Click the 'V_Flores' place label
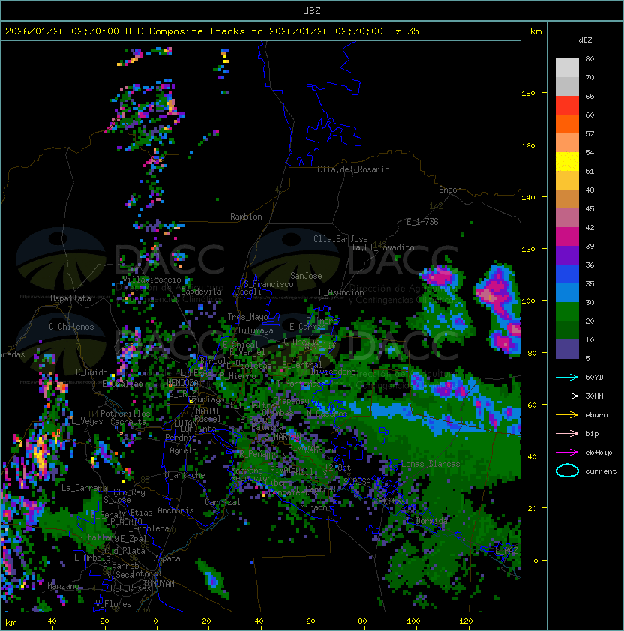 click(x=113, y=604)
